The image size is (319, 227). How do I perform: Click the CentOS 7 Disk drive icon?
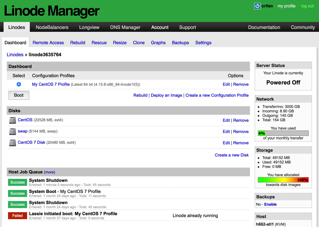pyautogui.click(x=12, y=143)
